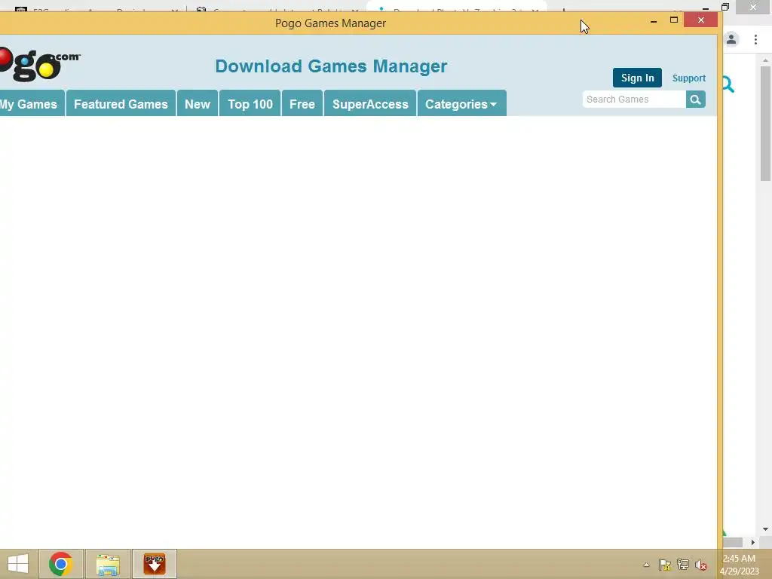This screenshot has height=579, width=772.
Task: Open File Explorer from the taskbar
Action: (108, 564)
